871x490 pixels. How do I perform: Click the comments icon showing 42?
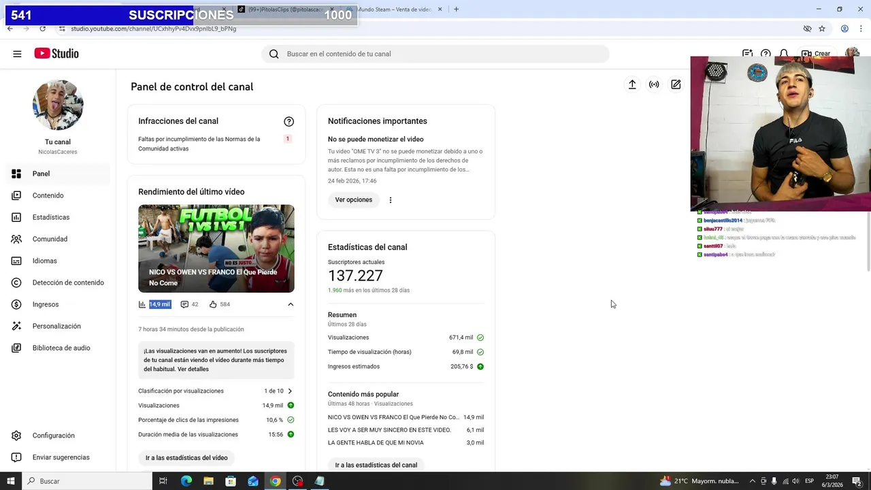(184, 304)
